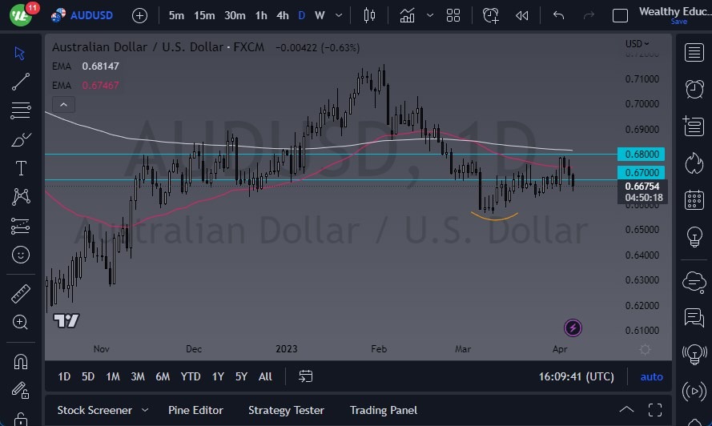
Task: Select the text annotation tool
Action: pos(21,168)
